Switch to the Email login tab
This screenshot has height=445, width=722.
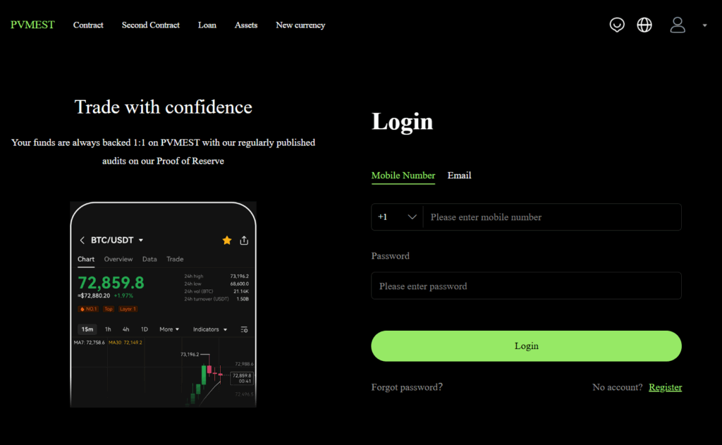(459, 176)
